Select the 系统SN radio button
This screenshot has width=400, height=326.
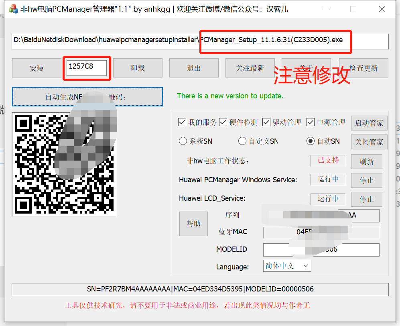(182, 141)
